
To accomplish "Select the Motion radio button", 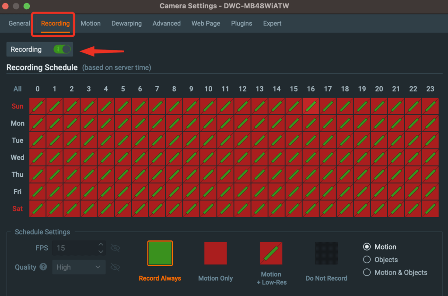I will [x=367, y=247].
